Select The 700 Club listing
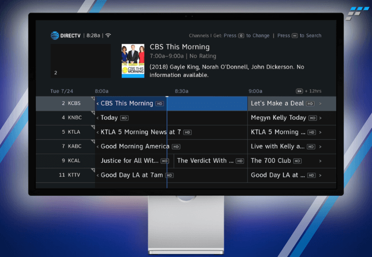 292,161
